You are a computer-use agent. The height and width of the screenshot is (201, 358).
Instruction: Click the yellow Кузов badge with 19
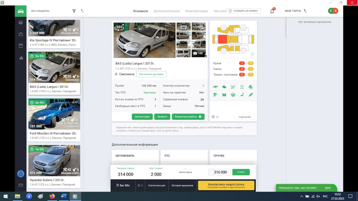pos(251,63)
